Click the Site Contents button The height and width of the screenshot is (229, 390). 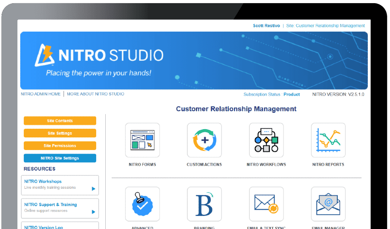pyautogui.click(x=60, y=121)
